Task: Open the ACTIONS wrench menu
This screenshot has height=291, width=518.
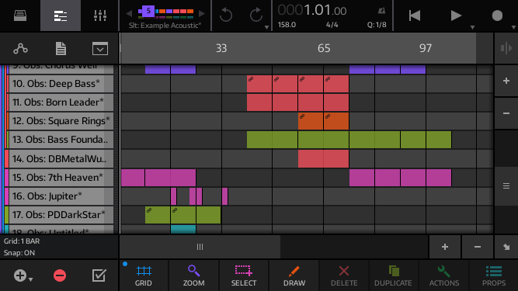Action: (444, 275)
